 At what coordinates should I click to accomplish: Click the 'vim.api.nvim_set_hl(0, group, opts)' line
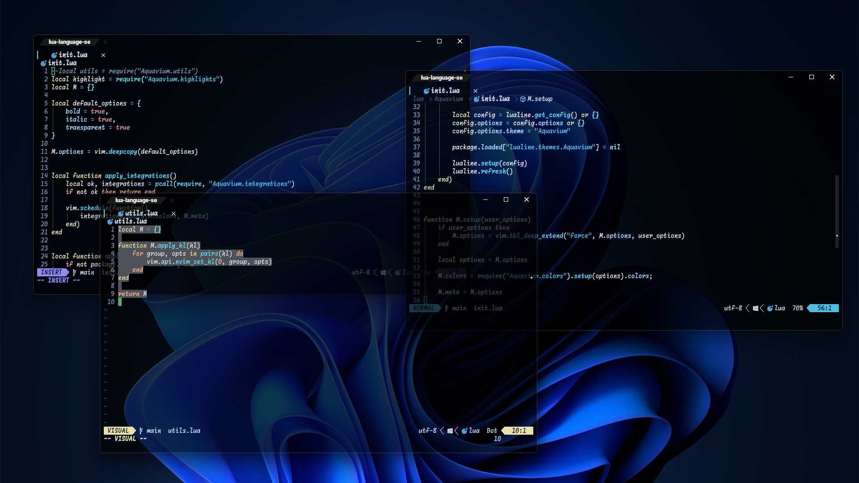pos(209,262)
